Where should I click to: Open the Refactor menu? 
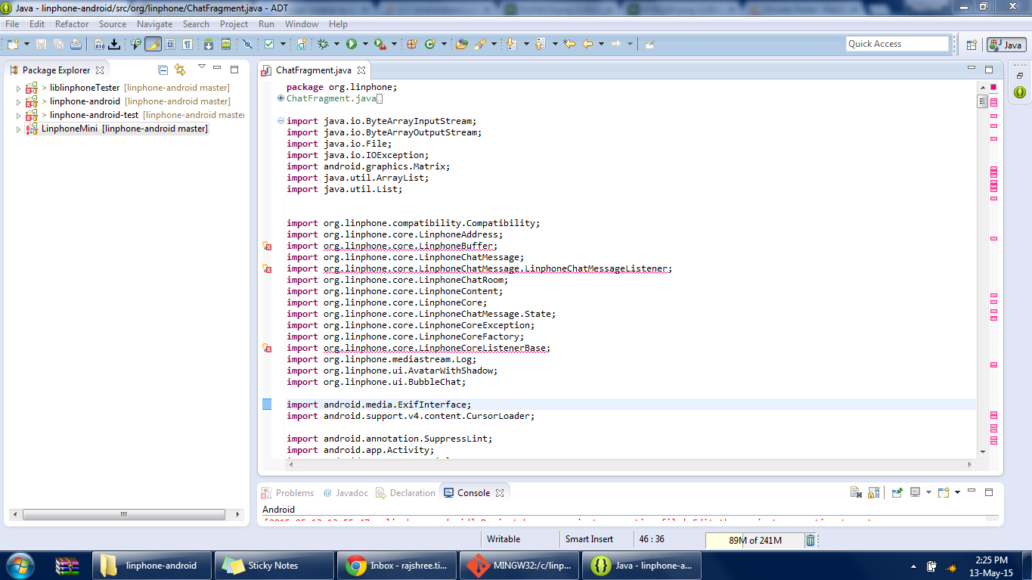tap(72, 24)
